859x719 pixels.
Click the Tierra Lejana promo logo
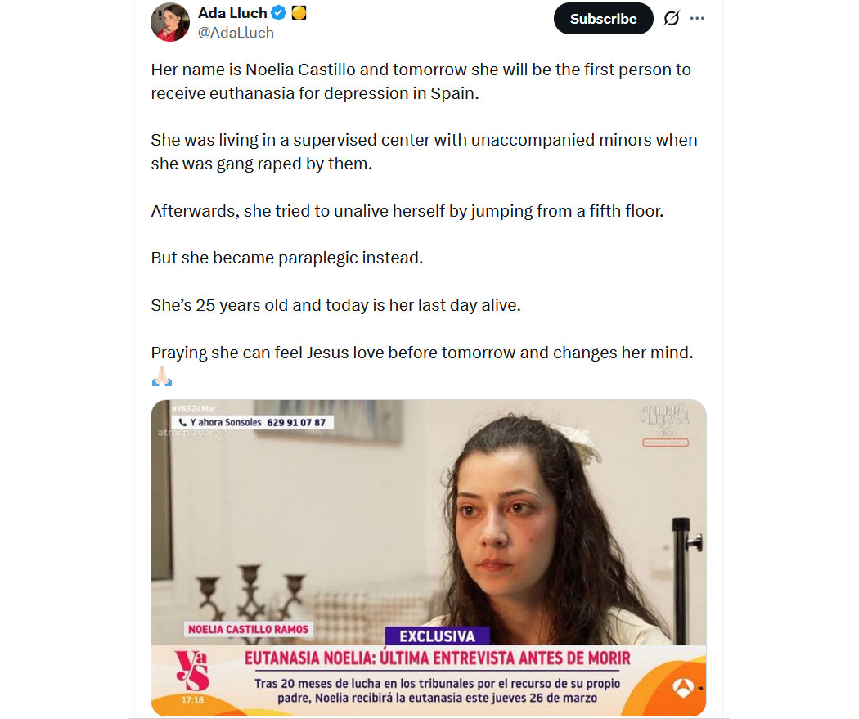click(666, 425)
